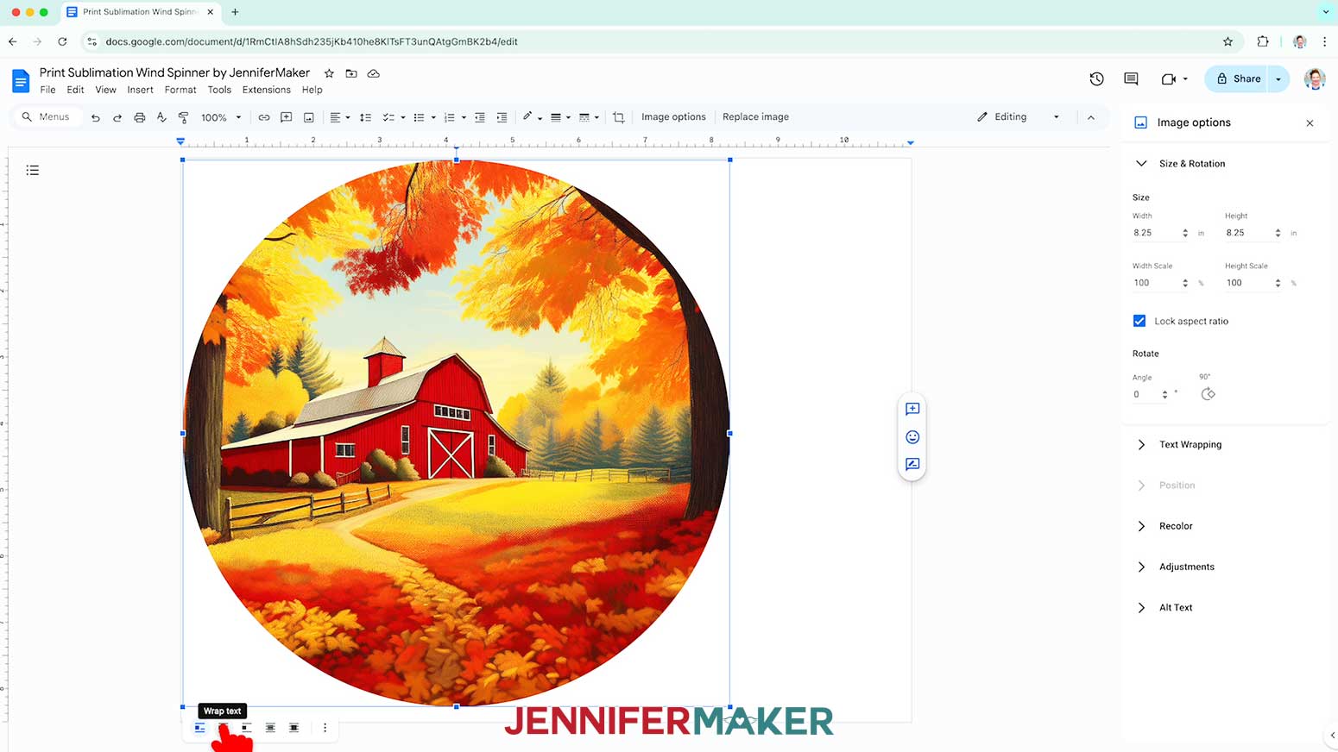Place the image in front of text
Screen dimensions: 1338x752
[293, 728]
